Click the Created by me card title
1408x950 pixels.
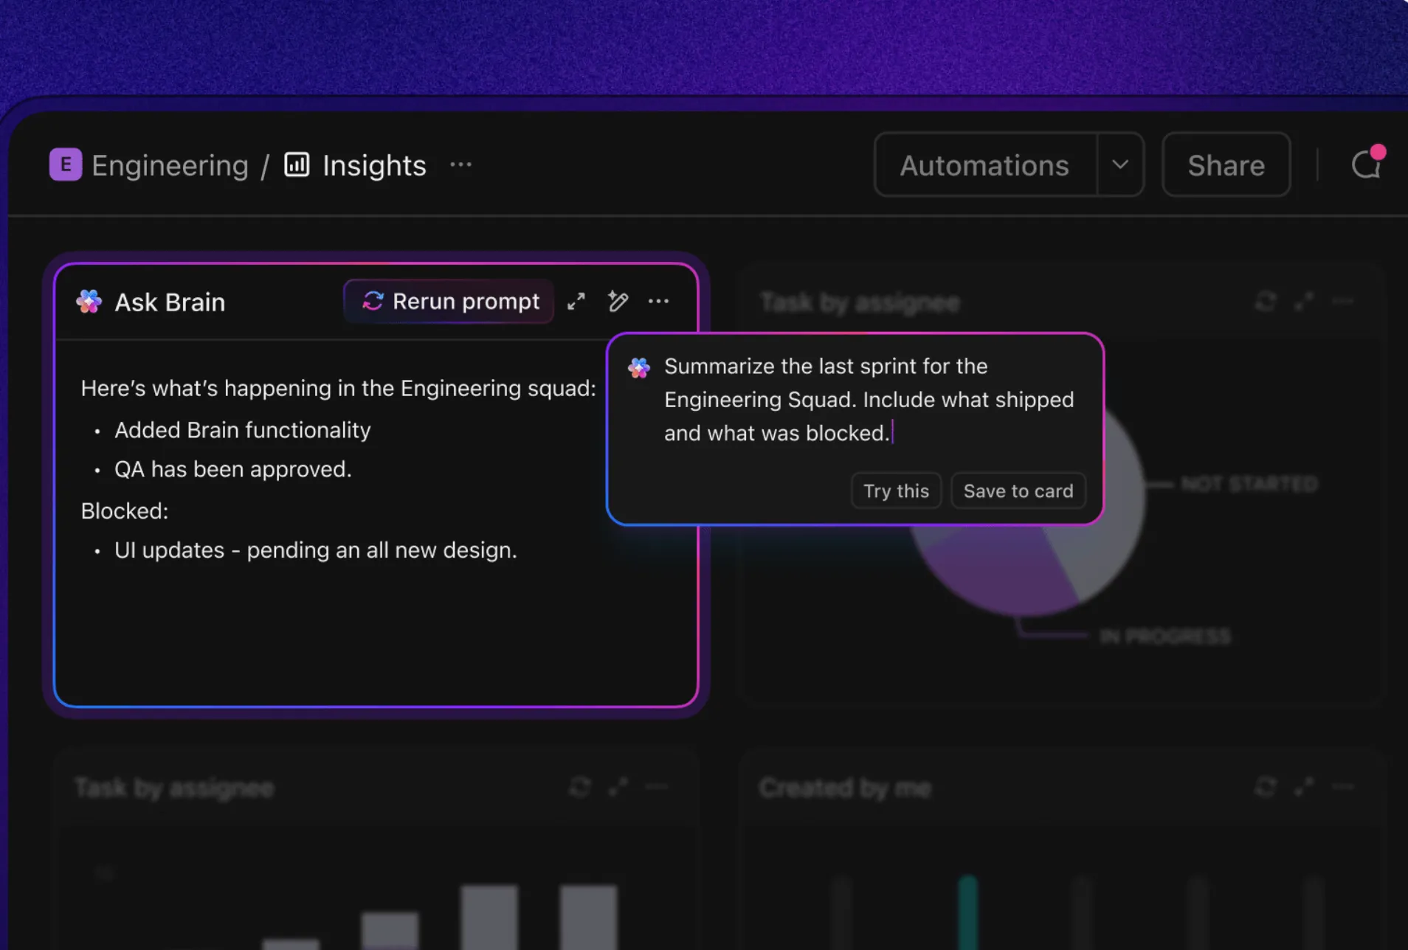845,788
